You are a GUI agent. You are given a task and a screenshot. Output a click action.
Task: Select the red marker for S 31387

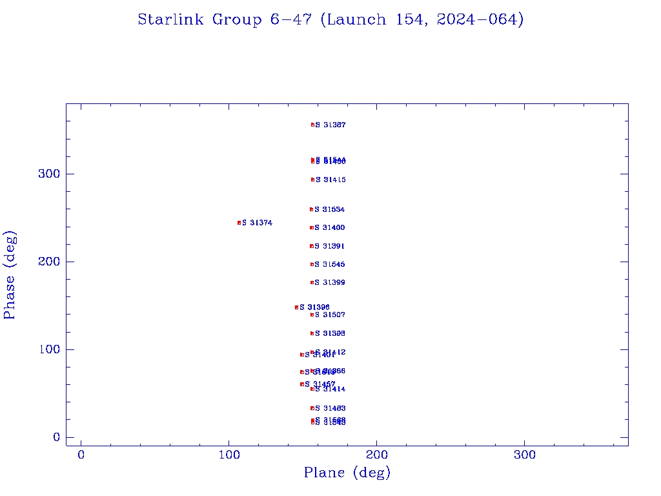(x=313, y=125)
